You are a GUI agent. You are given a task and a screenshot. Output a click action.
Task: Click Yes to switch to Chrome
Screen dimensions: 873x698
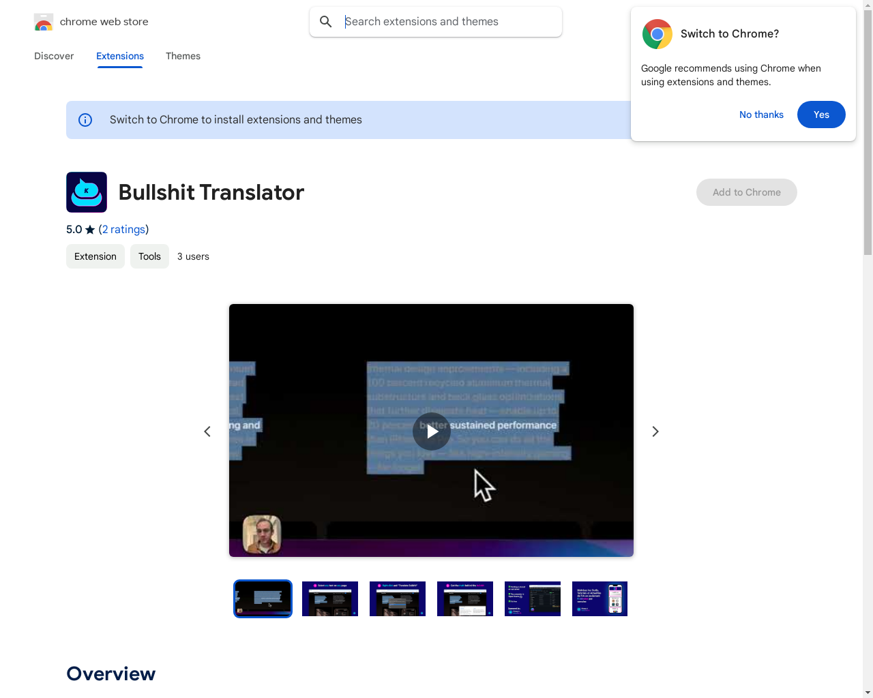click(x=821, y=115)
